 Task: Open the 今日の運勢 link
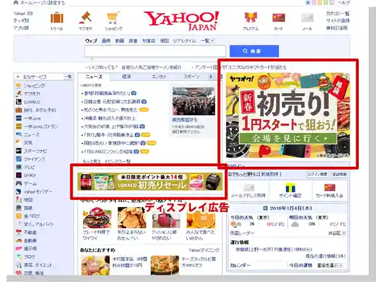point(301,265)
